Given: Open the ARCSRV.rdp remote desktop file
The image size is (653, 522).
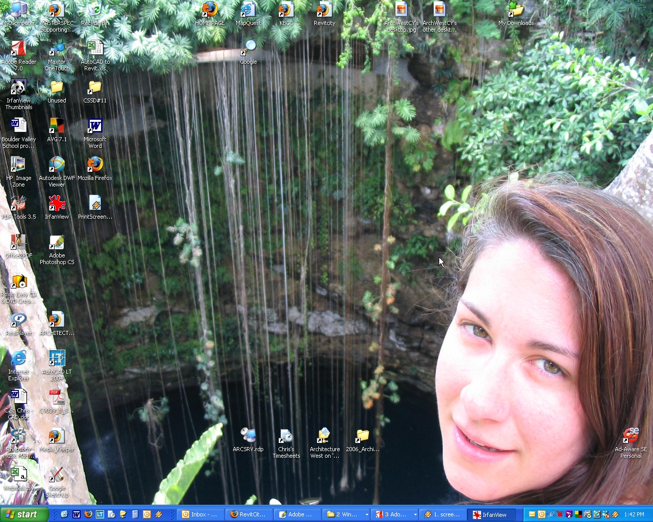Looking at the screenshot, I should click(x=248, y=436).
